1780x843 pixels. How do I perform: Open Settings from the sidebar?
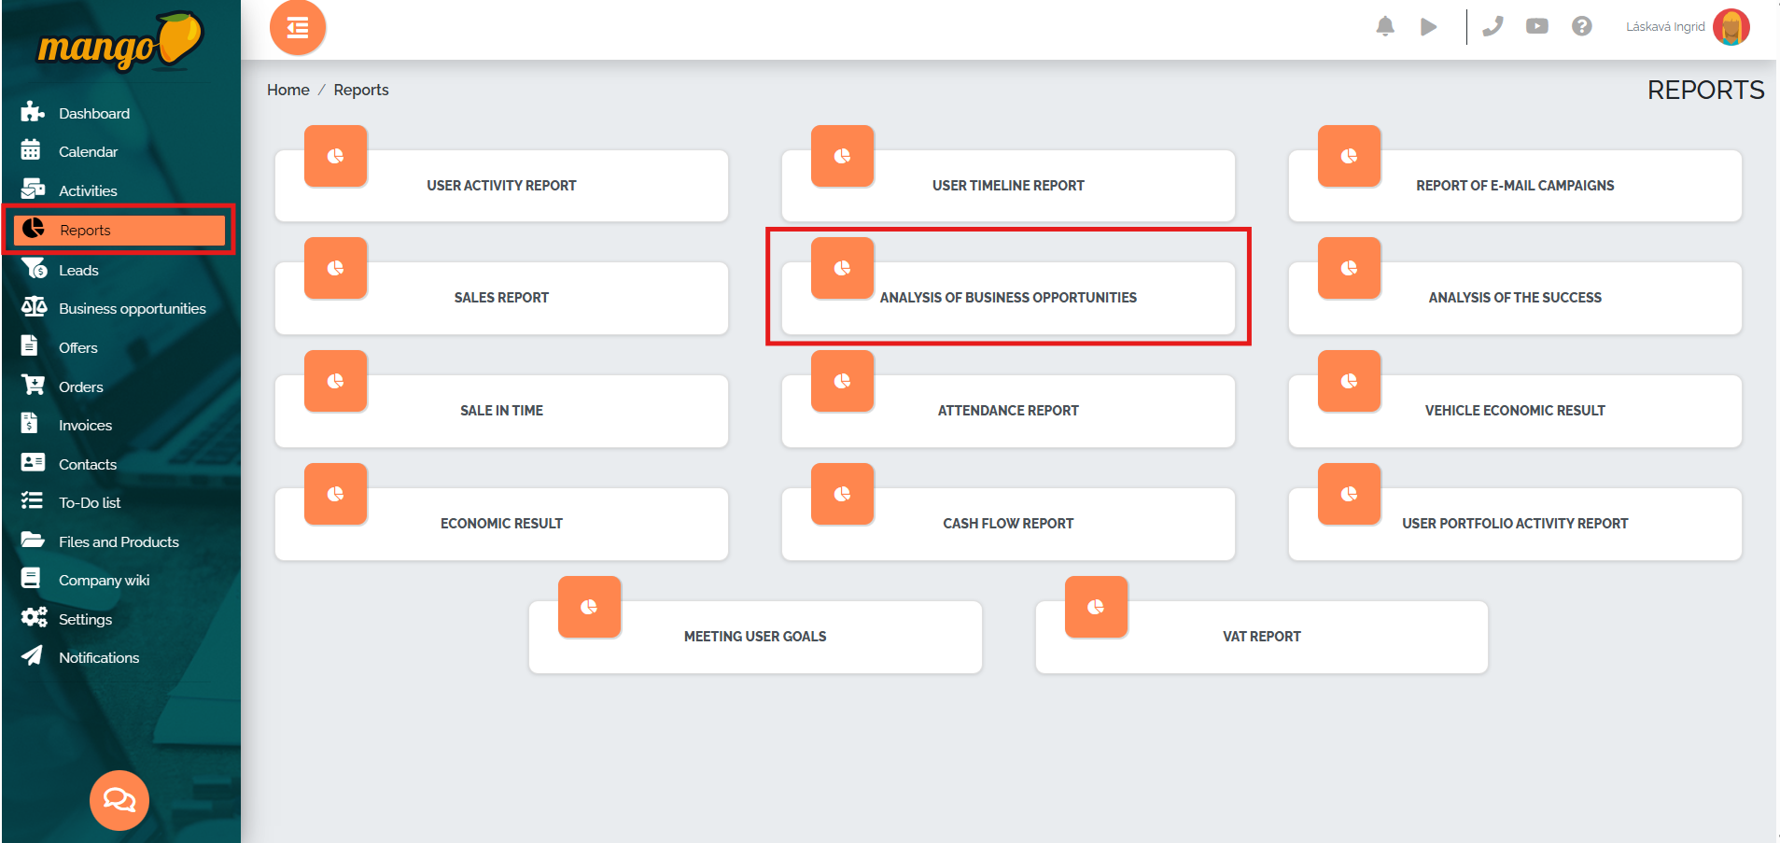click(85, 619)
